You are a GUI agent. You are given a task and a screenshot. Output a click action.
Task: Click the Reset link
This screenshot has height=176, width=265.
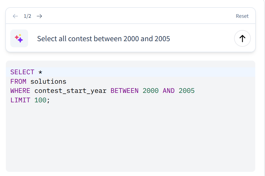pos(242,16)
